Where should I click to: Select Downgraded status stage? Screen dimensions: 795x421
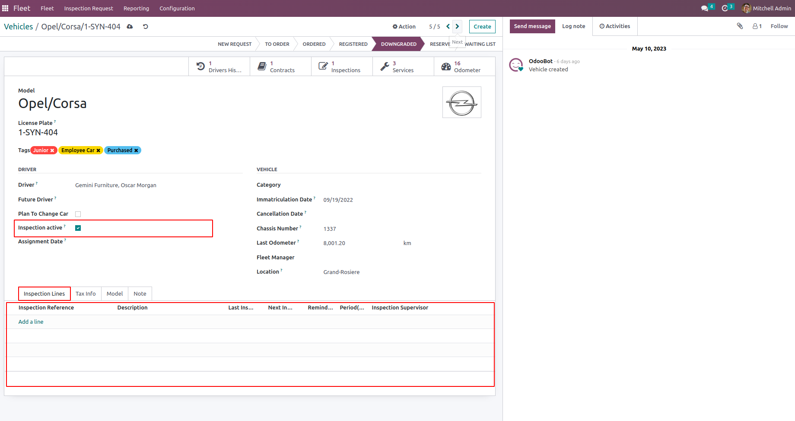pyautogui.click(x=398, y=44)
